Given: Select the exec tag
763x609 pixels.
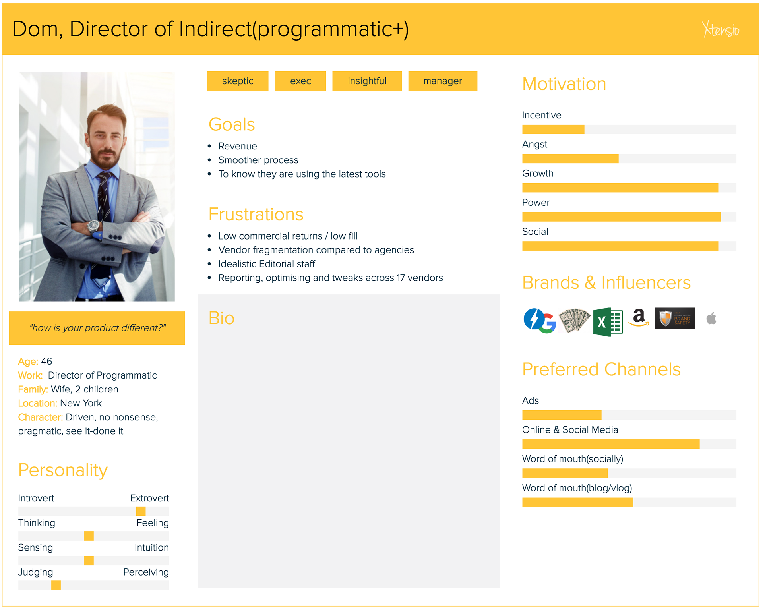Looking at the screenshot, I should pos(300,81).
